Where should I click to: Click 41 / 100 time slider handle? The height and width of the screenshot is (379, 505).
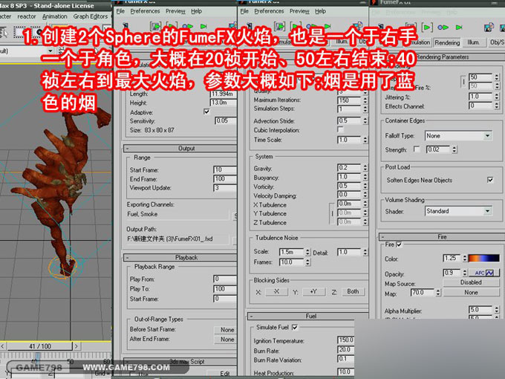pyautogui.click(x=39, y=346)
